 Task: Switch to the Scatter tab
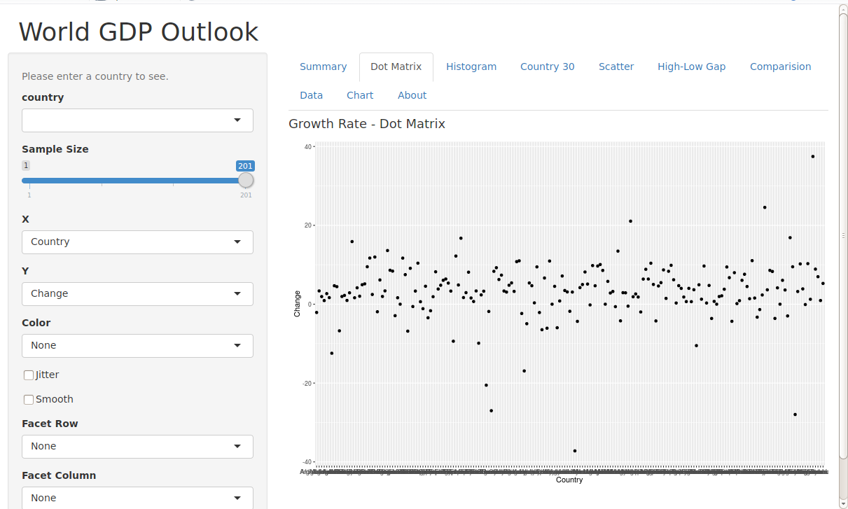(616, 67)
